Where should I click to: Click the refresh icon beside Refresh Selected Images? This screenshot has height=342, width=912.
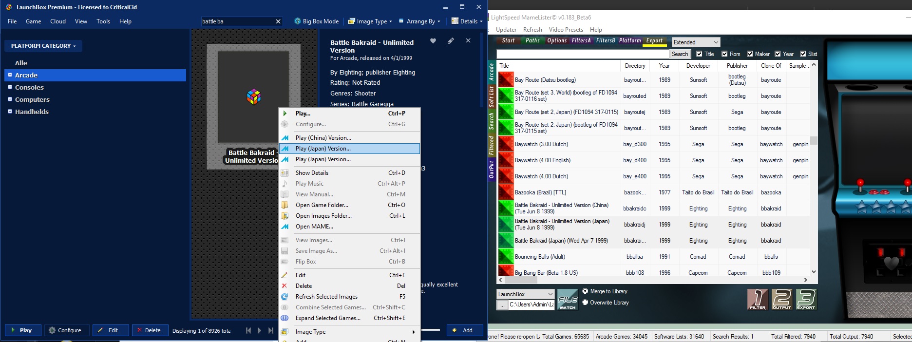click(x=285, y=297)
